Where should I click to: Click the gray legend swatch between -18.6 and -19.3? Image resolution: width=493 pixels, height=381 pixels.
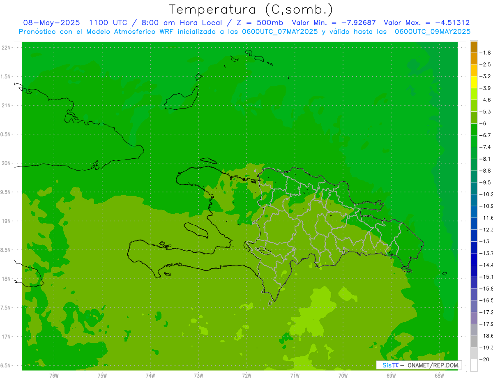pos(474,342)
